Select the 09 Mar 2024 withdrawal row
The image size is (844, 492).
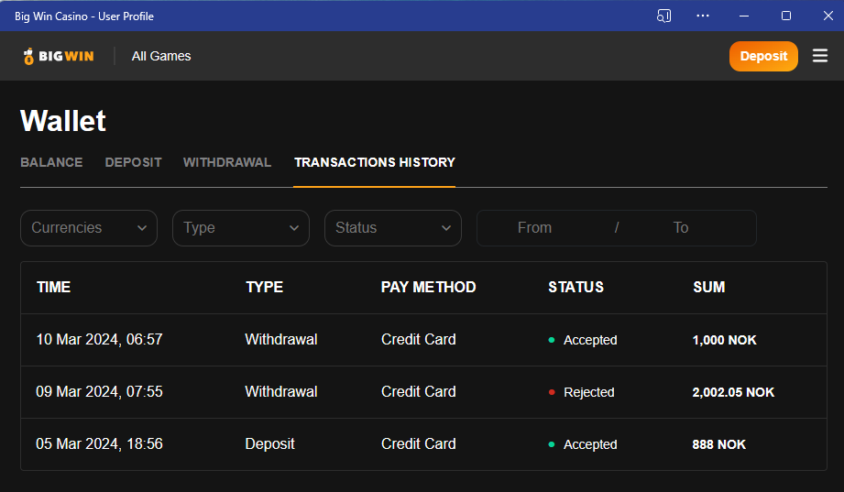pos(280,392)
